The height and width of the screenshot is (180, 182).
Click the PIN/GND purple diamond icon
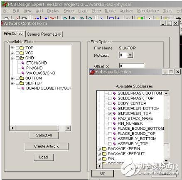pos(23,68)
